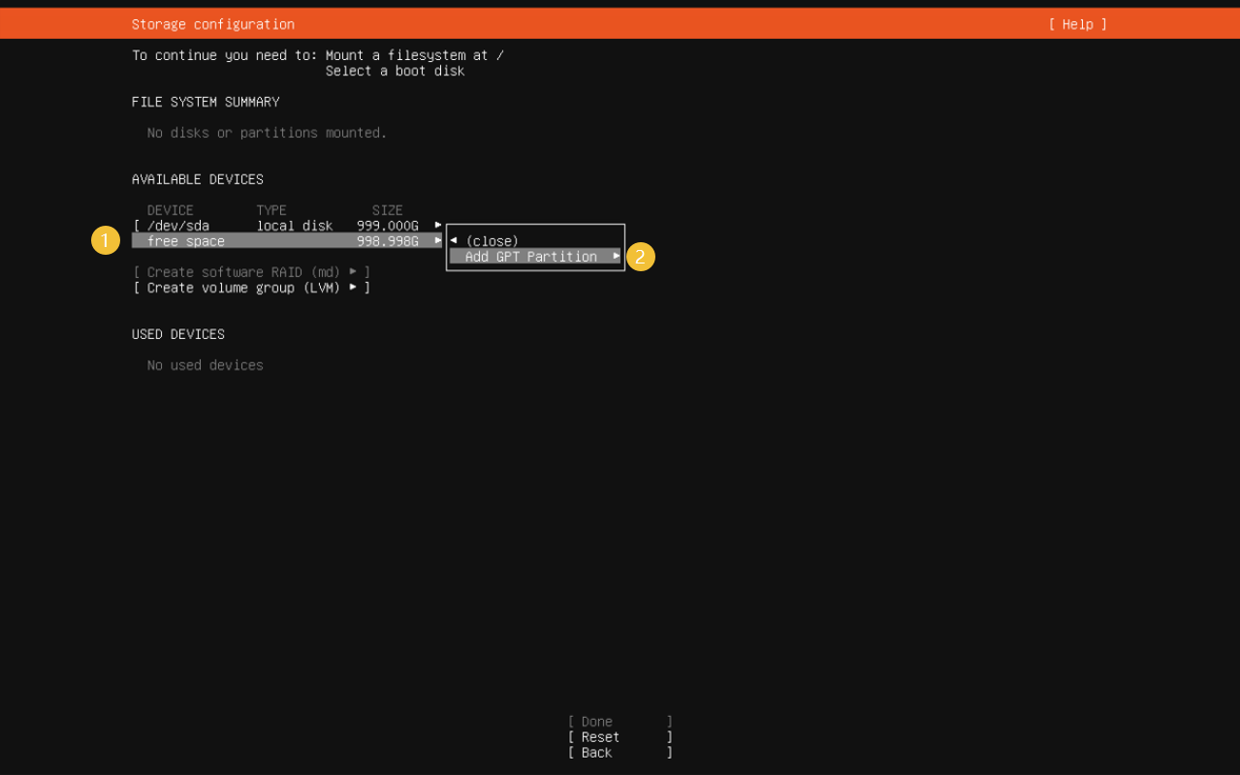Image resolution: width=1240 pixels, height=775 pixels.
Task: Click the local disk type cell
Action: pos(295,226)
